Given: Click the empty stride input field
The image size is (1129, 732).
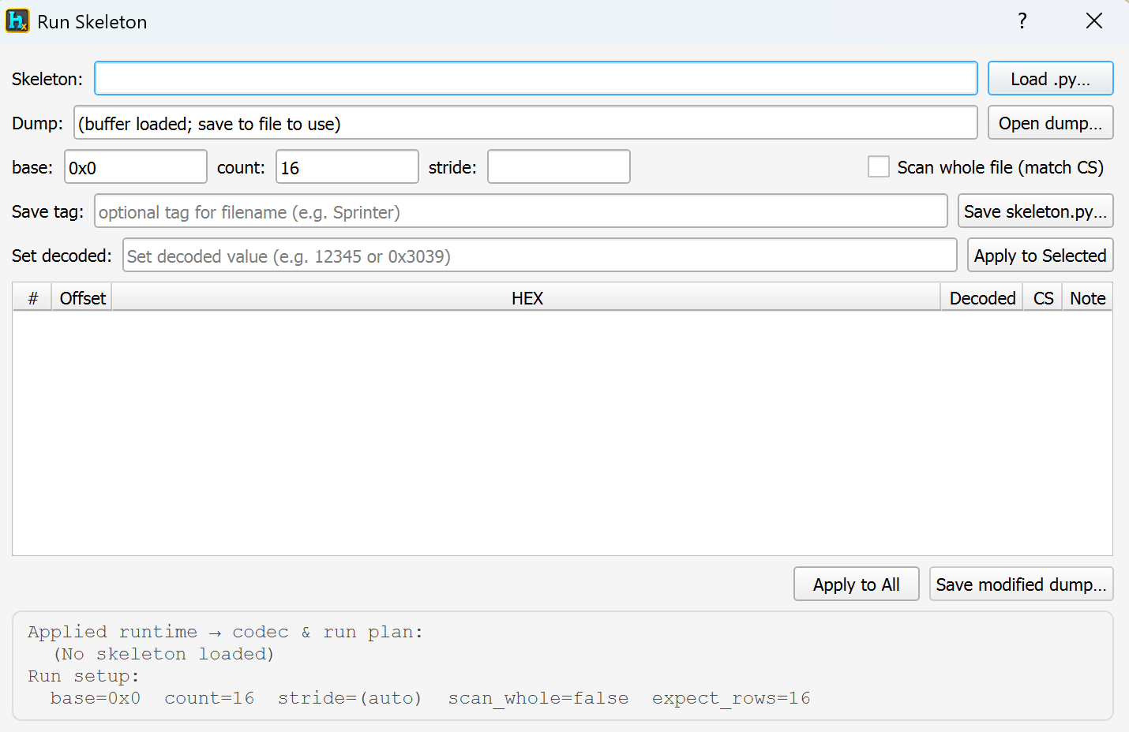Looking at the screenshot, I should (x=559, y=166).
